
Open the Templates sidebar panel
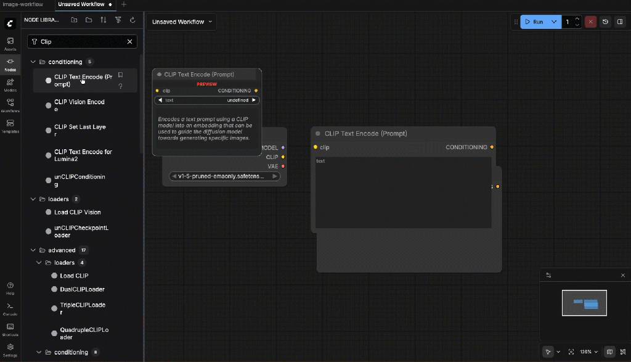pyautogui.click(x=10, y=126)
